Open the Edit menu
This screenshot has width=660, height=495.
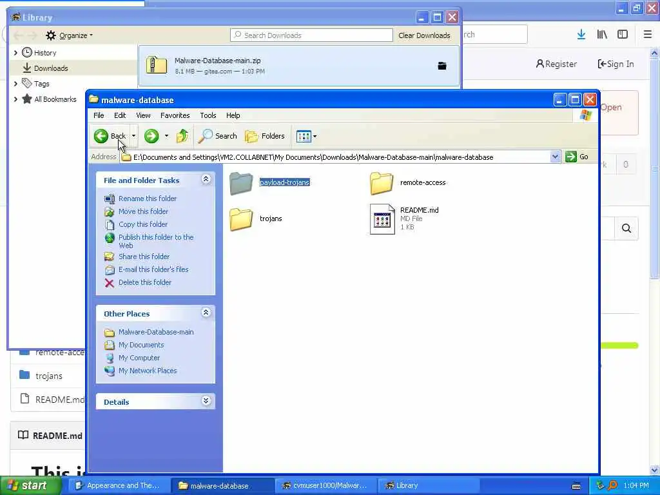coord(119,115)
